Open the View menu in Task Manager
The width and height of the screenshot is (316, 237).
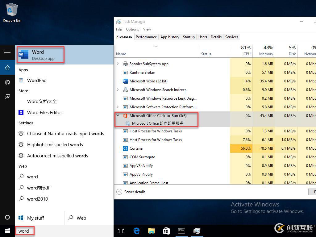[147, 29]
